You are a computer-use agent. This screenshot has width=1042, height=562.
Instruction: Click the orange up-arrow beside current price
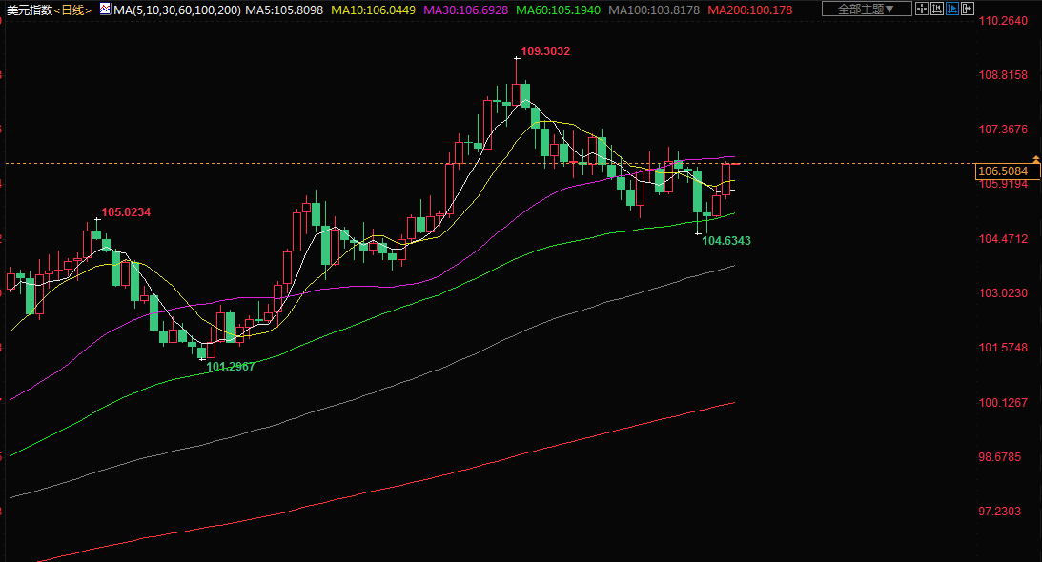(x=1035, y=157)
